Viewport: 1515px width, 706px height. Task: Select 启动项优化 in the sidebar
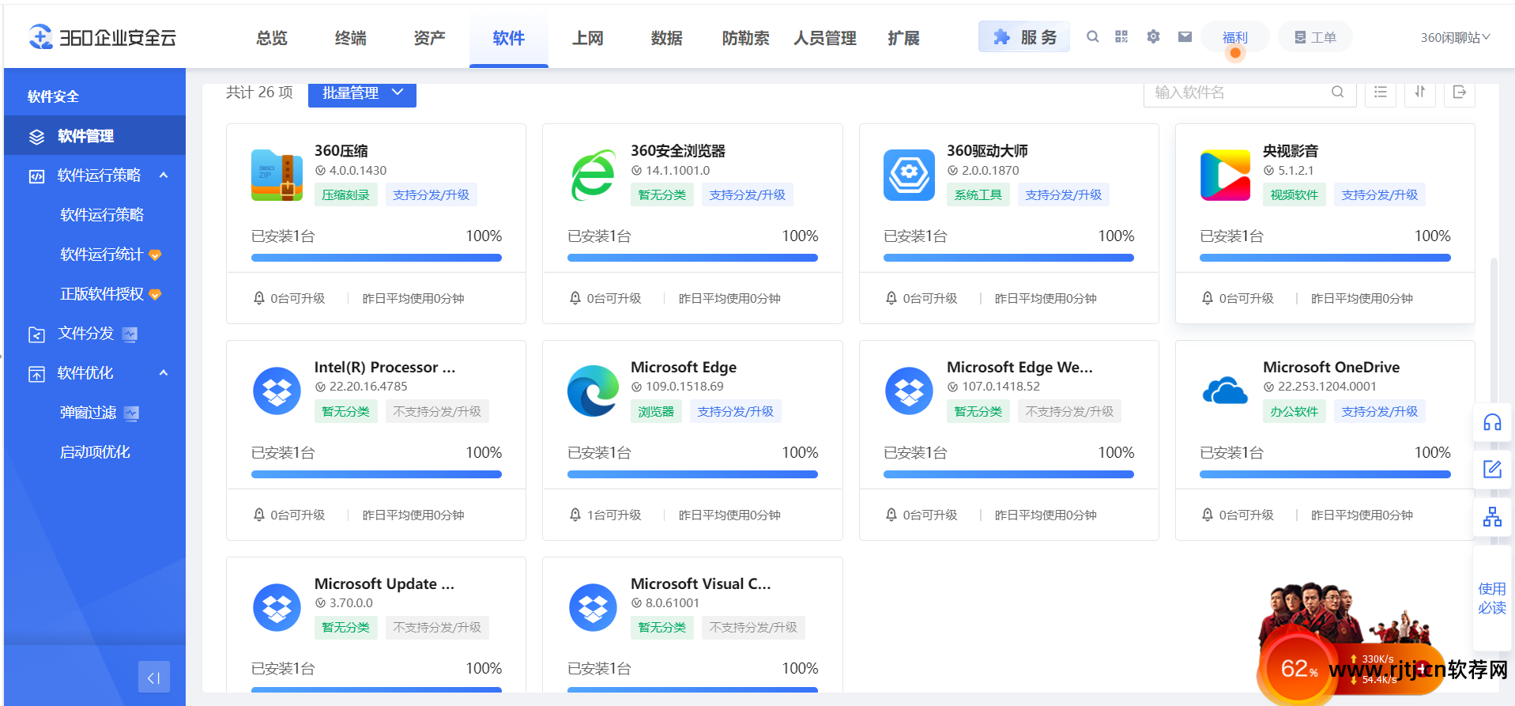95,452
